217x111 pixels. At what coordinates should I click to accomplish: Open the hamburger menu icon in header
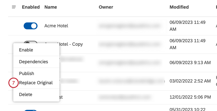[x=14, y=7]
